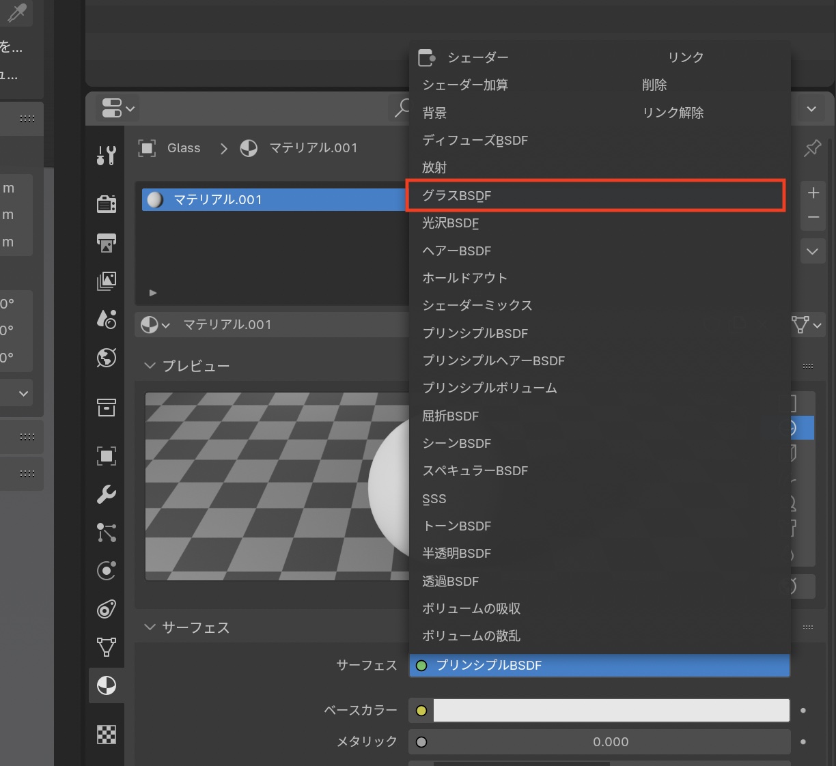Open the material browse dropdown
836x766 pixels.
click(154, 325)
